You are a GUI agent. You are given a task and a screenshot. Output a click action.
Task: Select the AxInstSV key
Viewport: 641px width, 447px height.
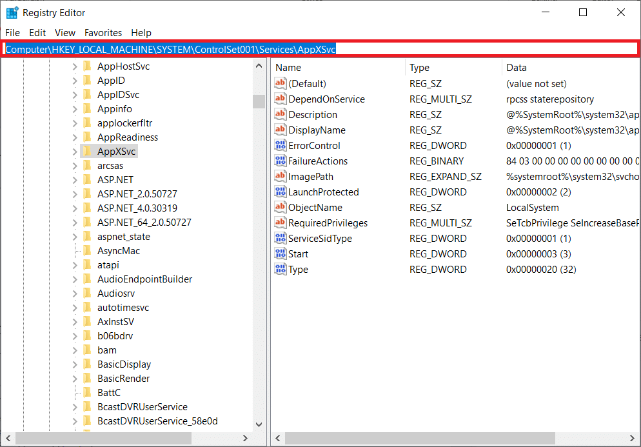(115, 322)
